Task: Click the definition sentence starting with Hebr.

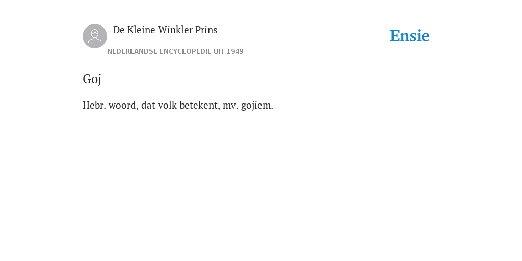Action: click(x=178, y=106)
